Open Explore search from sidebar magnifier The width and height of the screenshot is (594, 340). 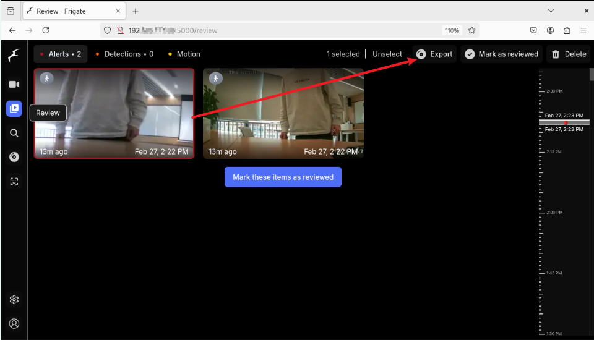[14, 132]
